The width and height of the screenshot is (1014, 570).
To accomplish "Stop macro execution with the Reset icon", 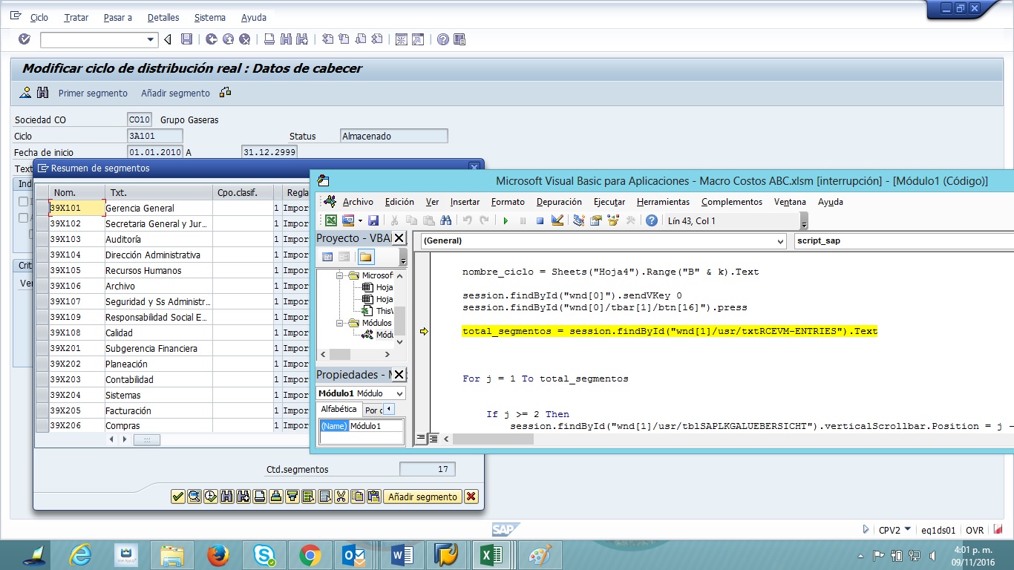I will (541, 220).
